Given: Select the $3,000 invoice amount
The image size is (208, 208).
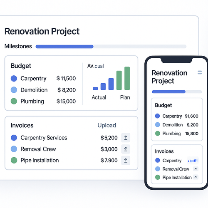Looking at the screenshot, I should click(109, 149).
